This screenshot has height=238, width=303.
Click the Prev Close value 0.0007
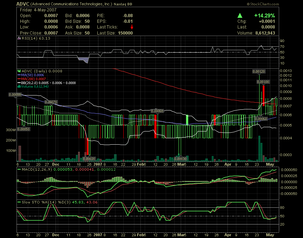[x=51, y=33]
